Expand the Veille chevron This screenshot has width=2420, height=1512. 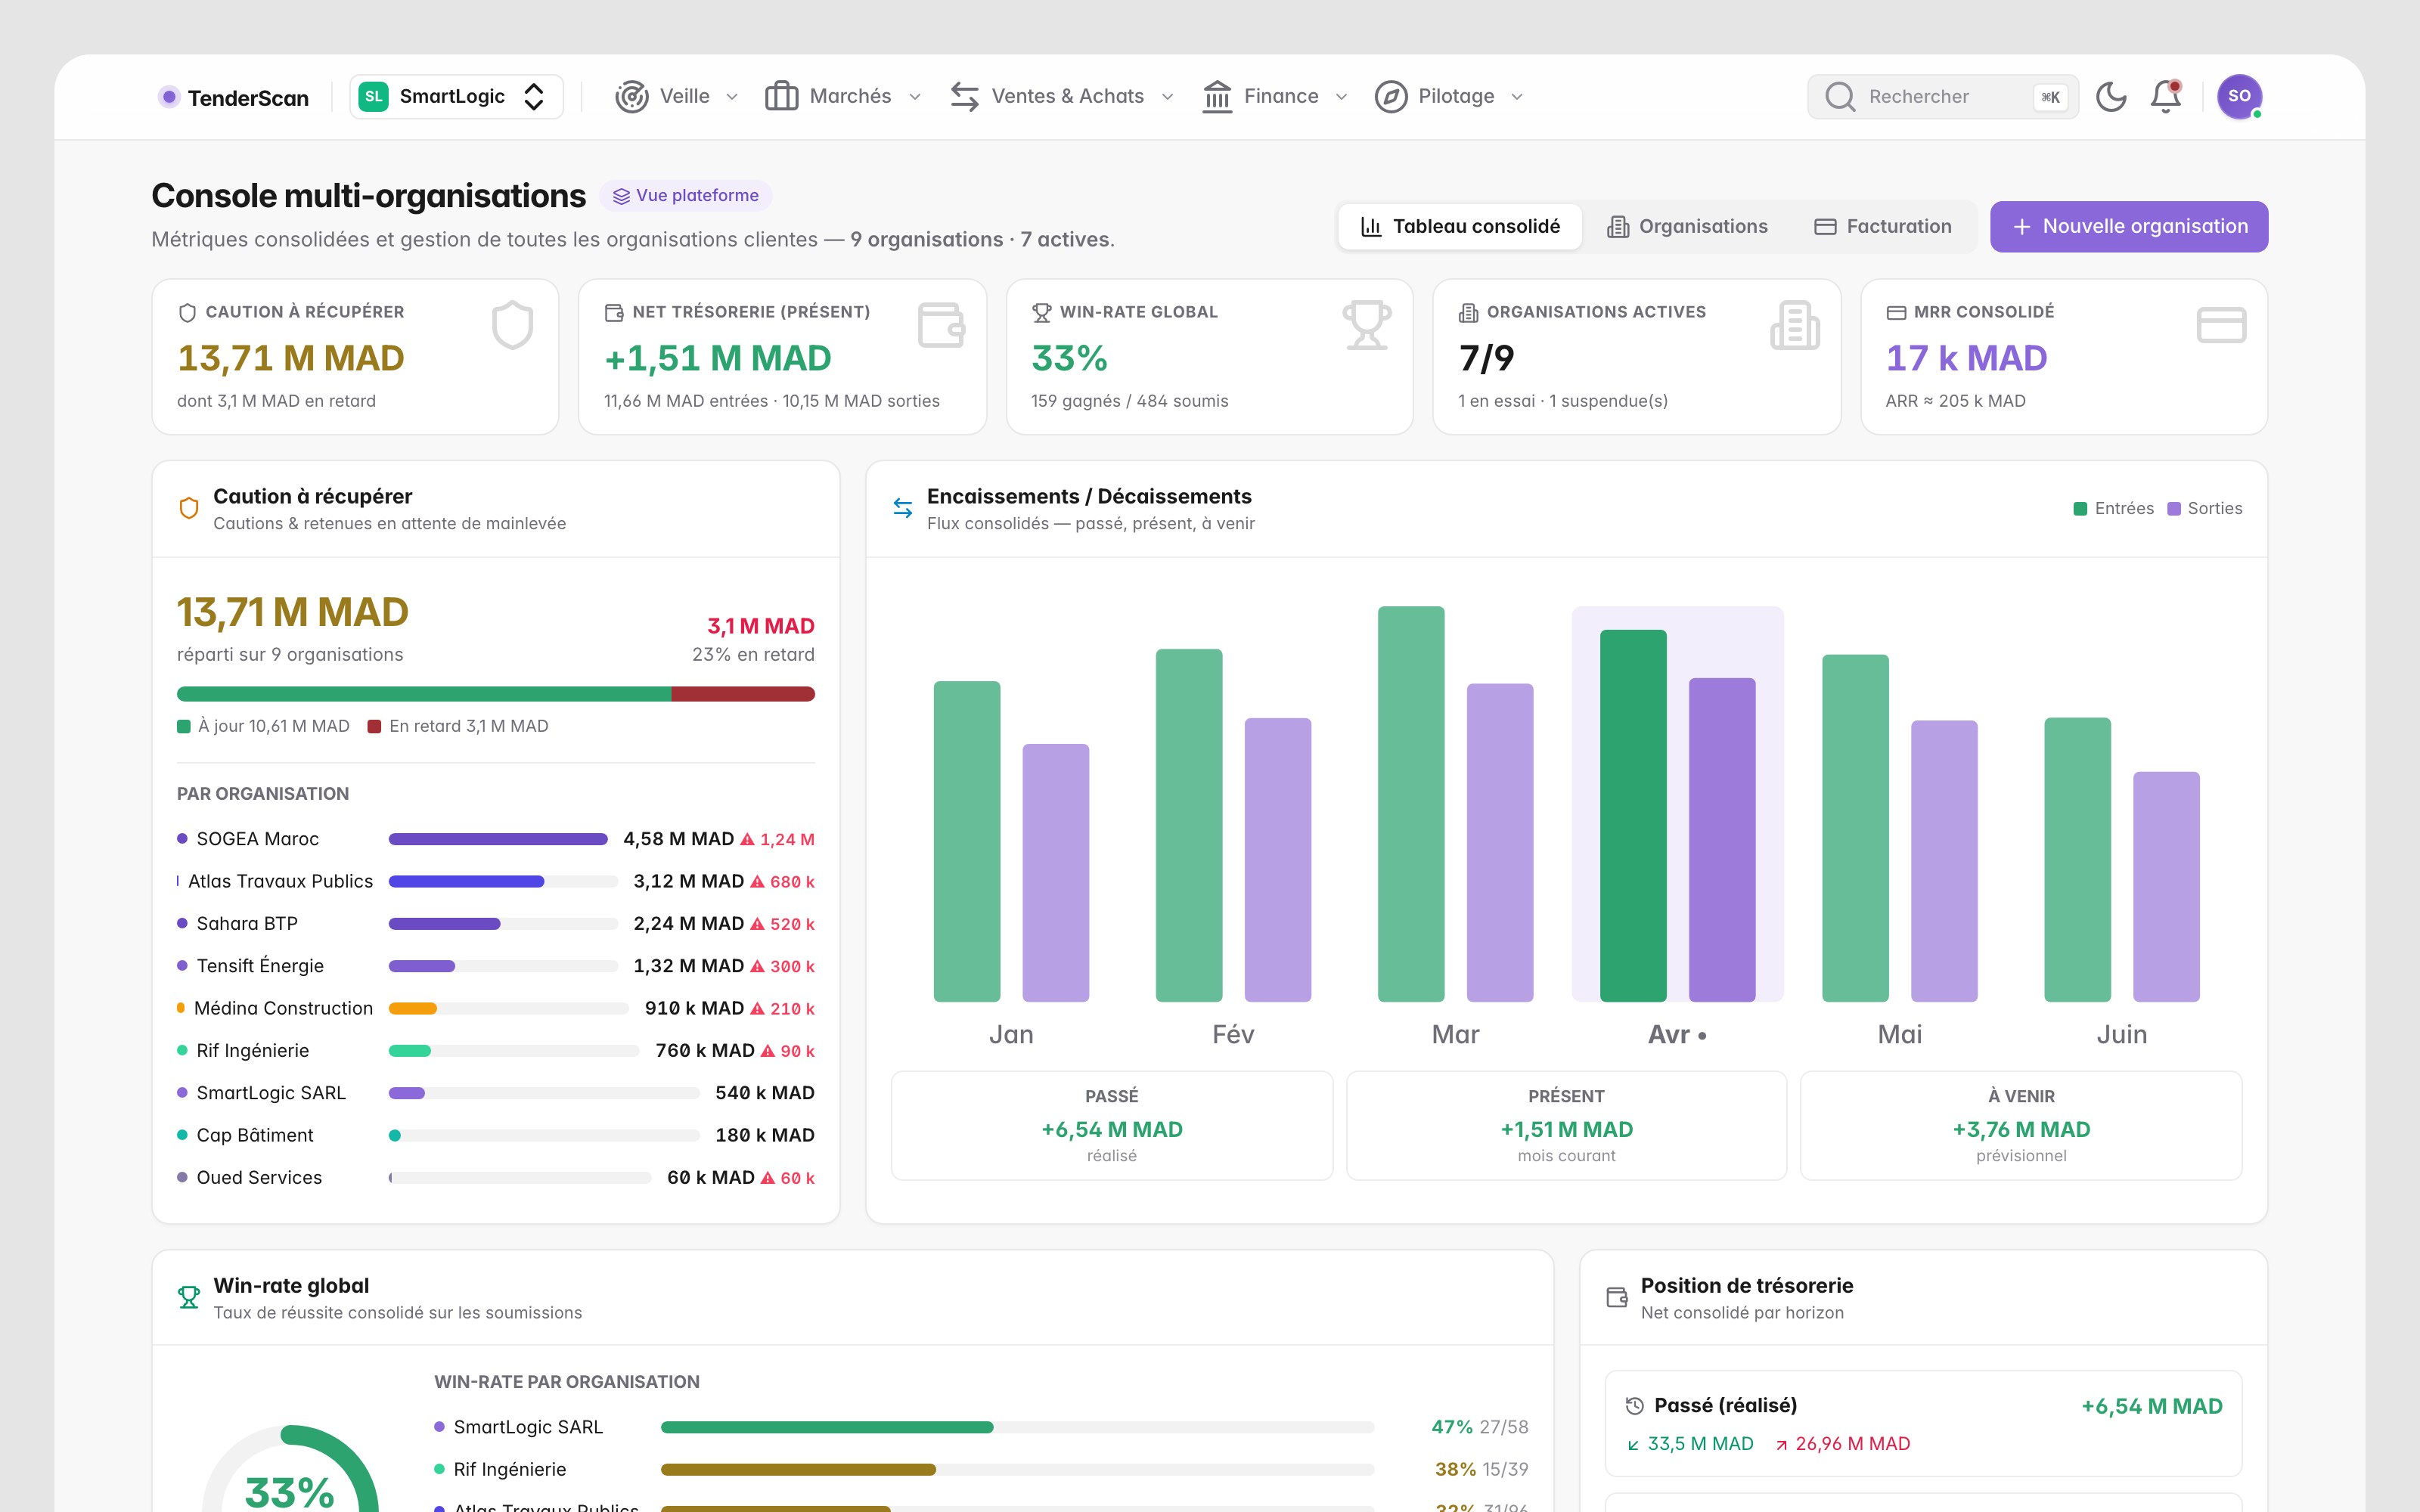click(x=732, y=97)
